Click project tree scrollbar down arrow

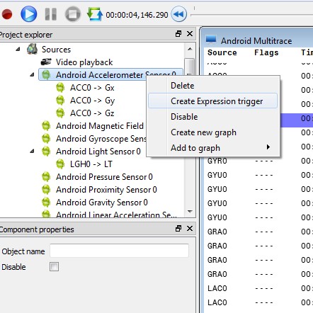click(190, 212)
